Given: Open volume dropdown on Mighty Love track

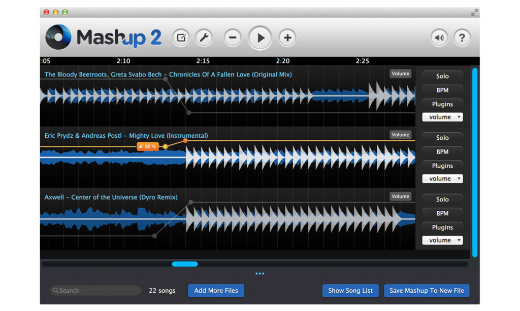Looking at the screenshot, I should [442, 179].
